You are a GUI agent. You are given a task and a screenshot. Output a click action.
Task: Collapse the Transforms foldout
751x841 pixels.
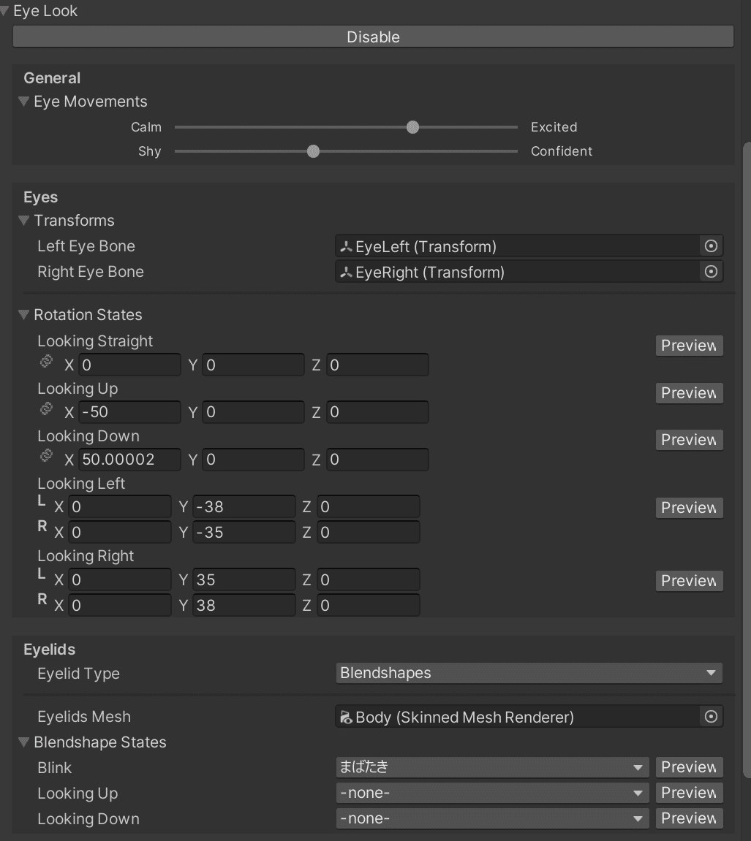[x=23, y=221]
